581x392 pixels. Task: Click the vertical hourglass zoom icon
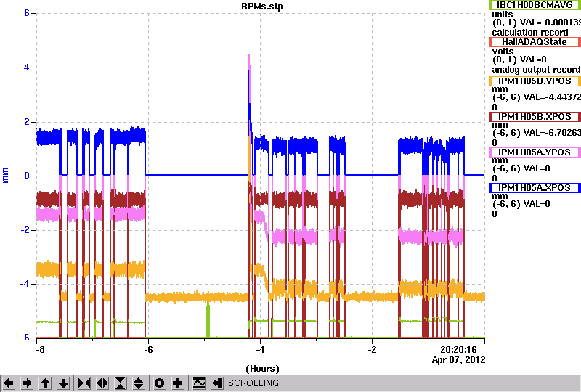coord(121,383)
